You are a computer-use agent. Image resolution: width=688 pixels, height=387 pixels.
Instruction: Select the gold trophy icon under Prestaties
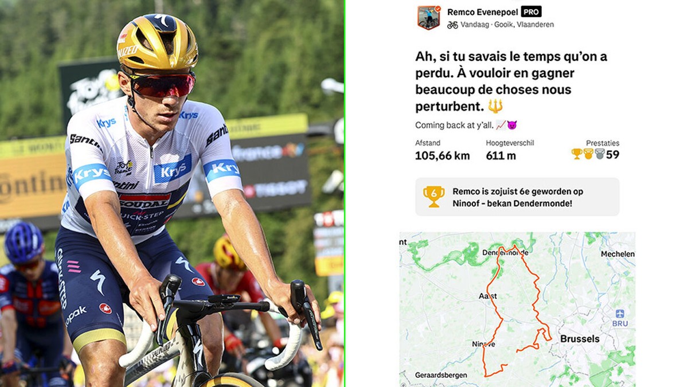577,154
